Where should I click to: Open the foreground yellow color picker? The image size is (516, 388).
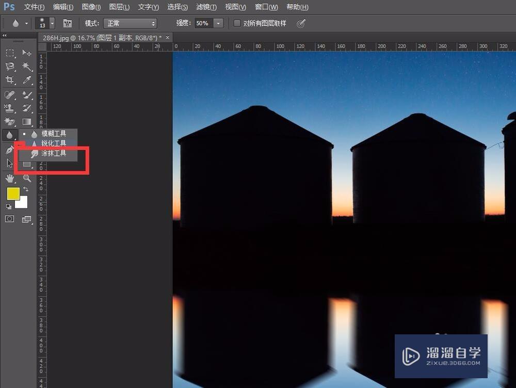click(x=13, y=193)
